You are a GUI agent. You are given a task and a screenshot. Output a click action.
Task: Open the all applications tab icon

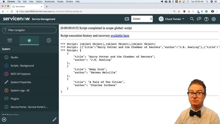(10, 41)
